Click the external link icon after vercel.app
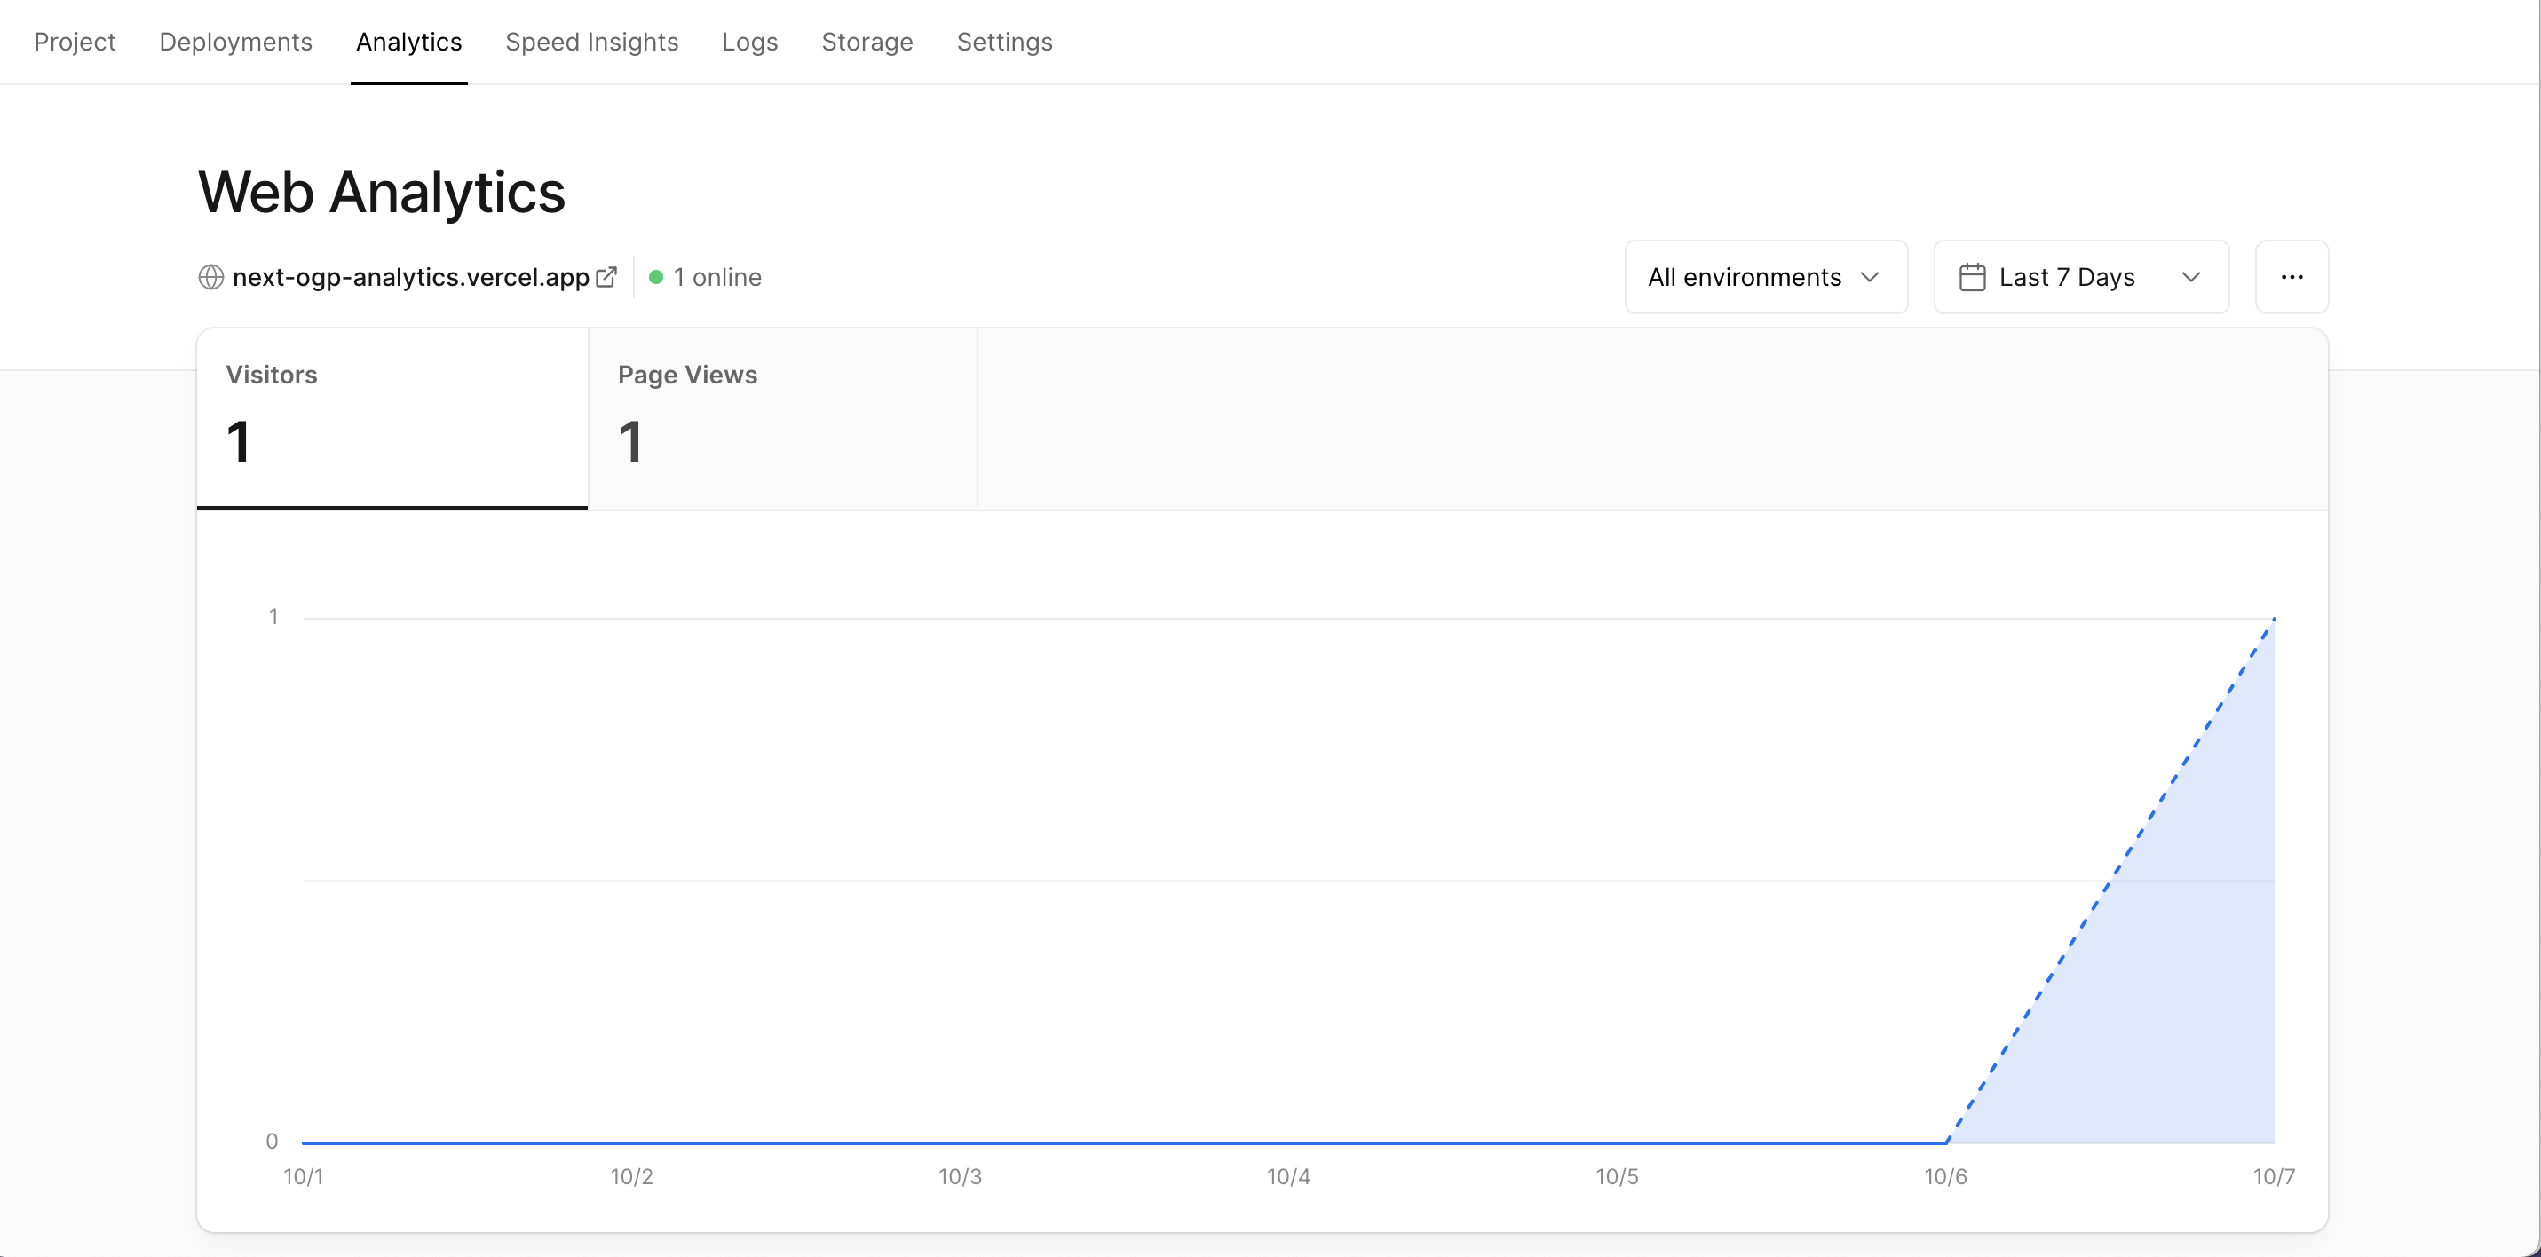 pyautogui.click(x=606, y=277)
